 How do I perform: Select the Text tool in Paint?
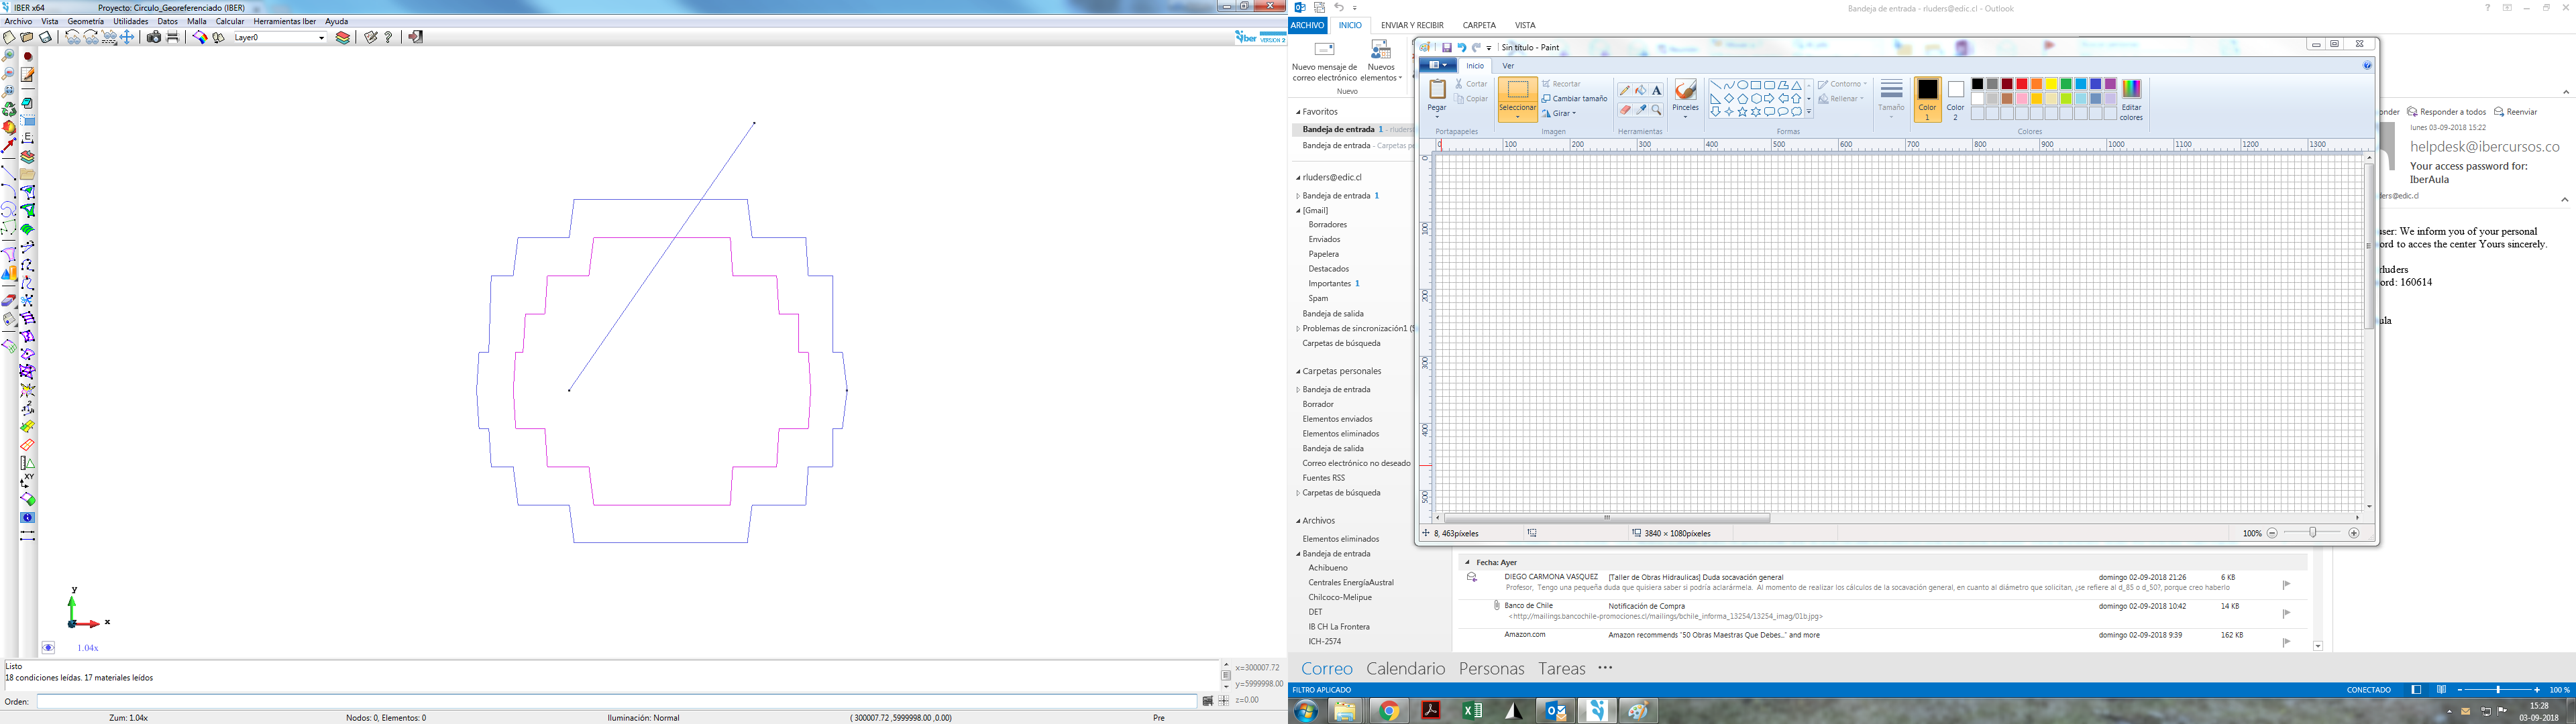click(1657, 90)
